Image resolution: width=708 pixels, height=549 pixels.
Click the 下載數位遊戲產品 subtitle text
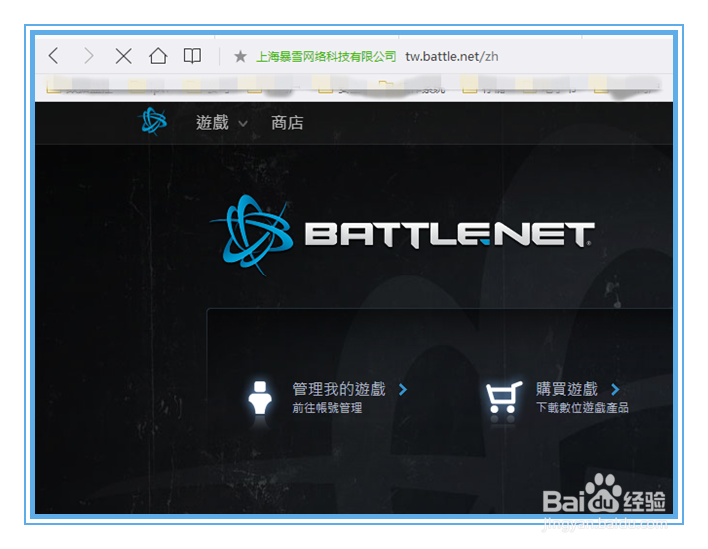582,407
